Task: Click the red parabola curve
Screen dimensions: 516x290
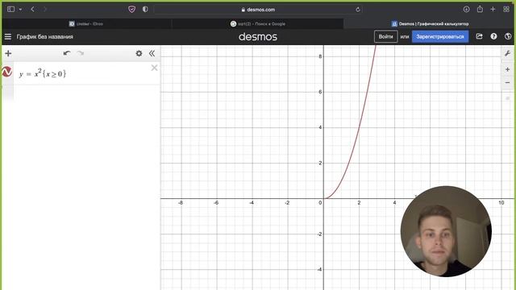Action: coord(359,127)
